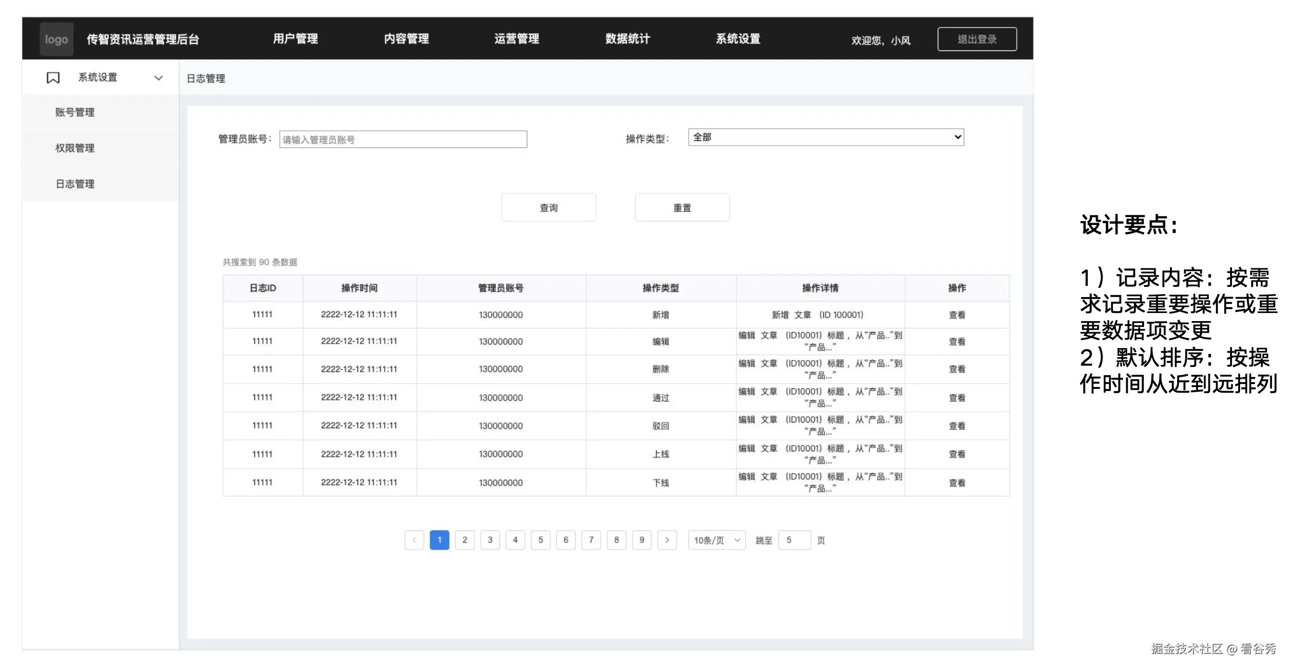Select 权限管理 in the sidebar
This screenshot has height=672, width=1293.
coord(75,148)
